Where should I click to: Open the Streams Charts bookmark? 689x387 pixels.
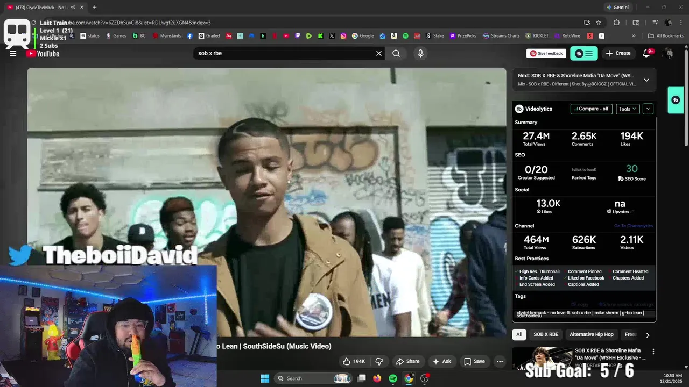[501, 35]
